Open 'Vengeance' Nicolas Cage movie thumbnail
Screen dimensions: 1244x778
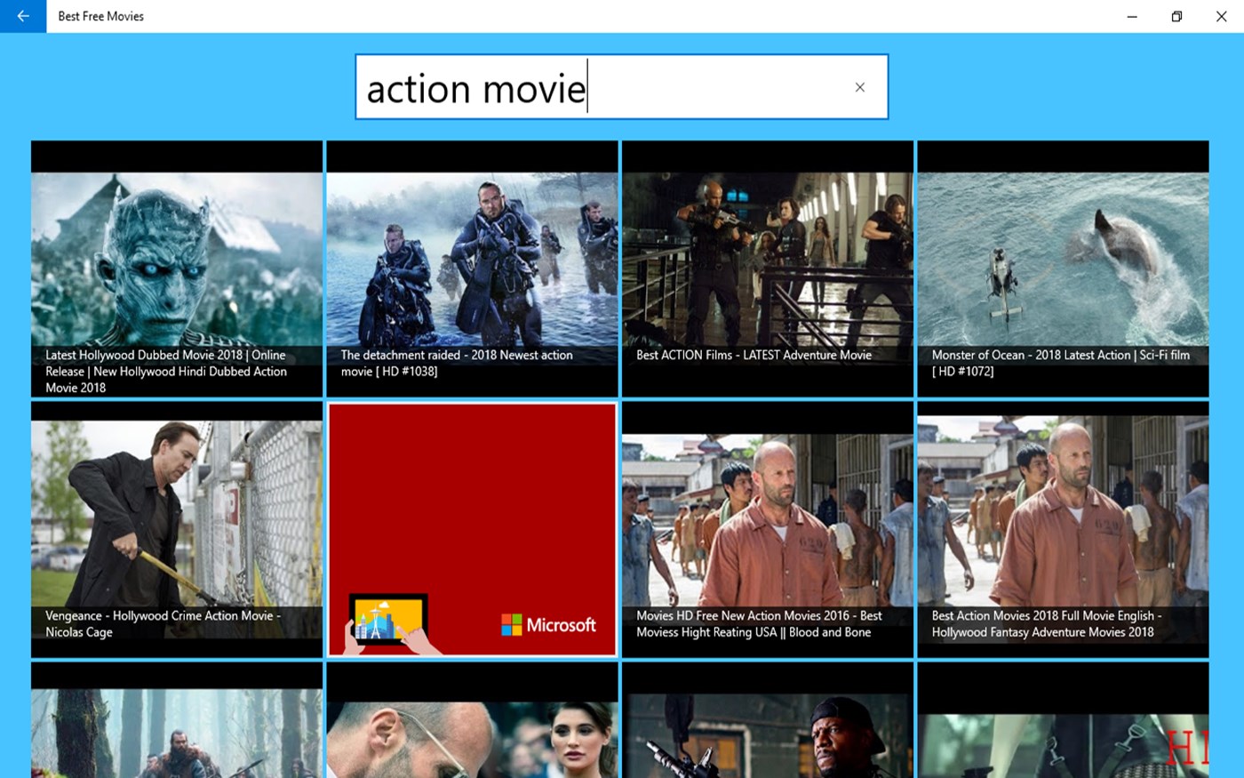[x=177, y=529]
